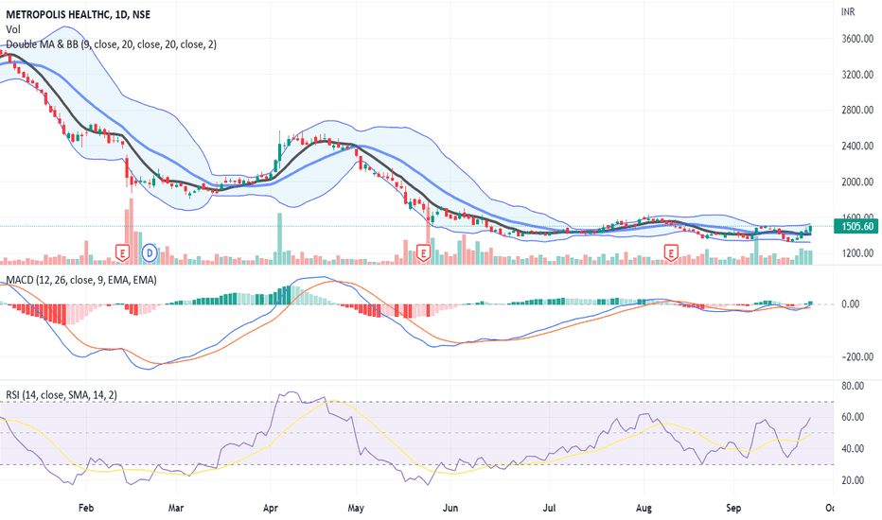Click the February earnings E marker
882x520 pixels.
tap(122, 253)
